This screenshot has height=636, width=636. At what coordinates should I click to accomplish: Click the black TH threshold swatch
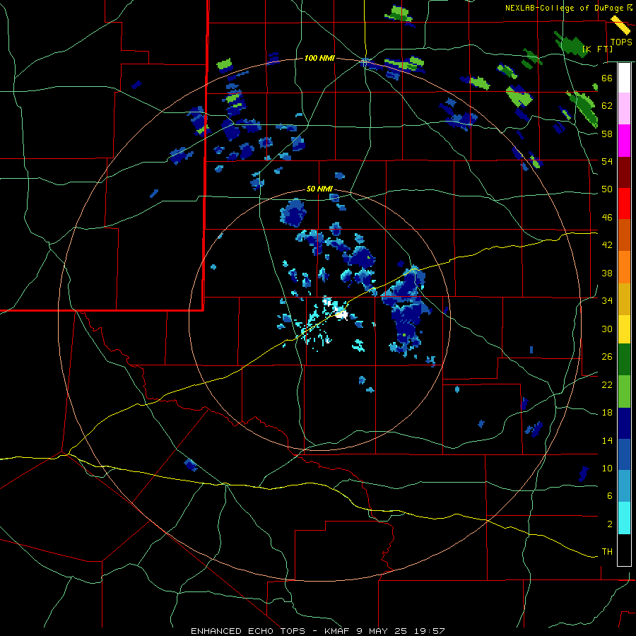pos(624,550)
